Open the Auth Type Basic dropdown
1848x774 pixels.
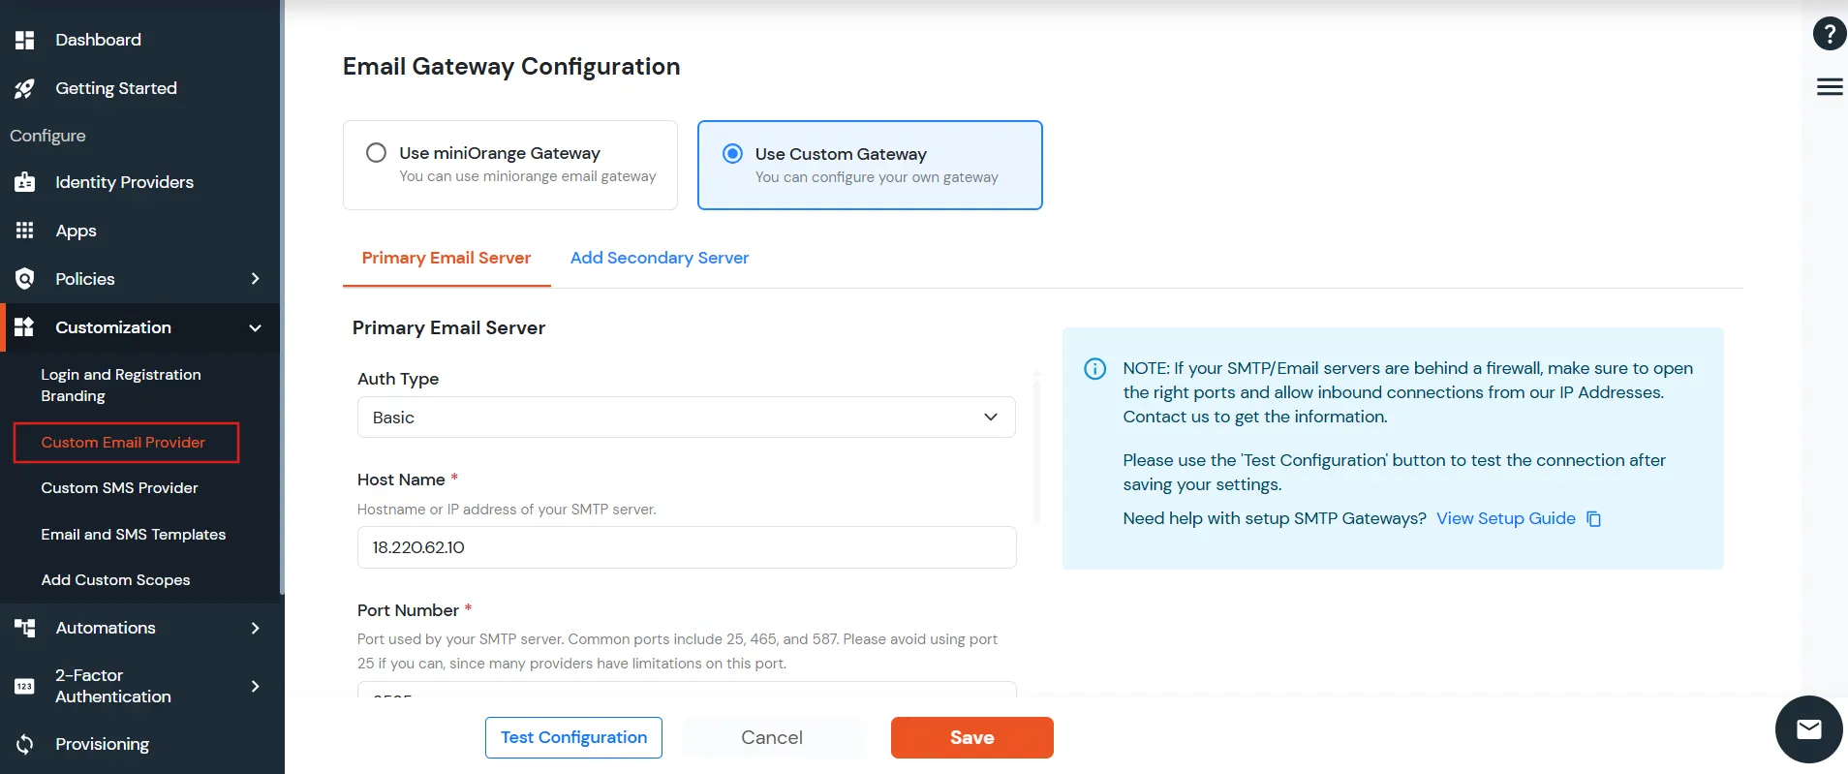(x=686, y=418)
